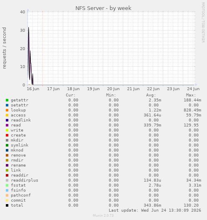
Task: Select the 'readlink' legend label
Action: tap(21, 120)
